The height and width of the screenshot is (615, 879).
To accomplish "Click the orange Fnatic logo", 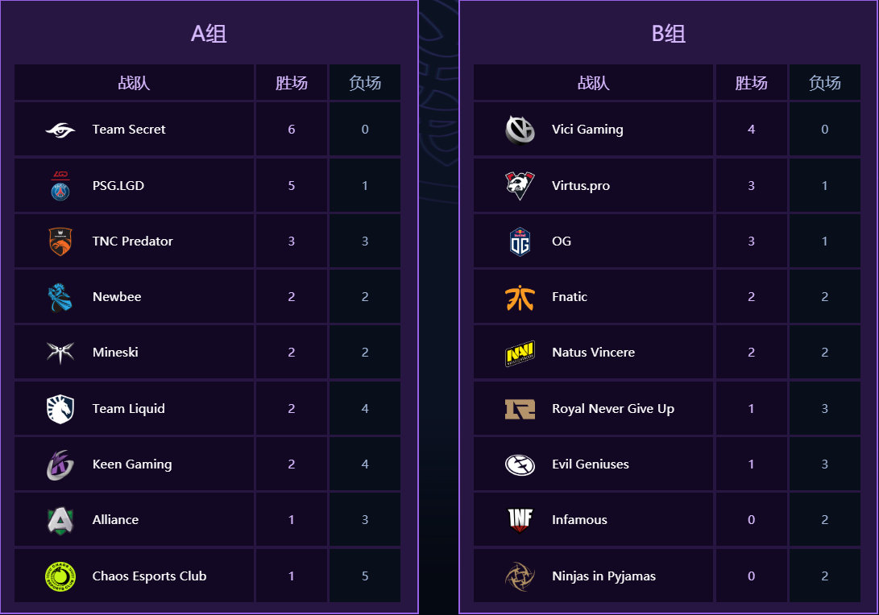I will (520, 297).
